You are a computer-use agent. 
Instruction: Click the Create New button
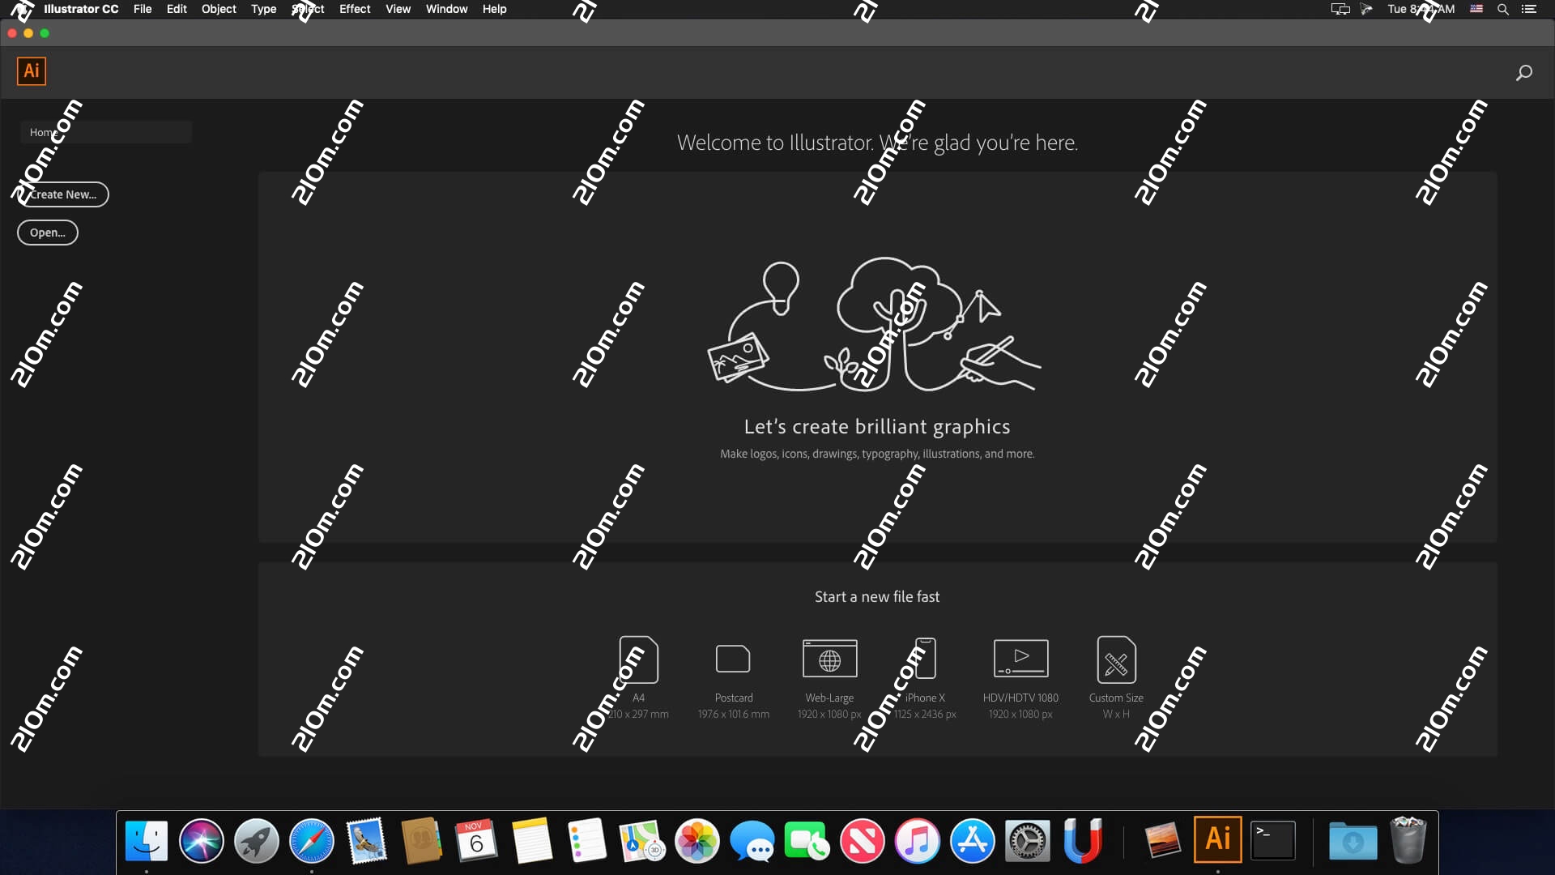tap(62, 194)
